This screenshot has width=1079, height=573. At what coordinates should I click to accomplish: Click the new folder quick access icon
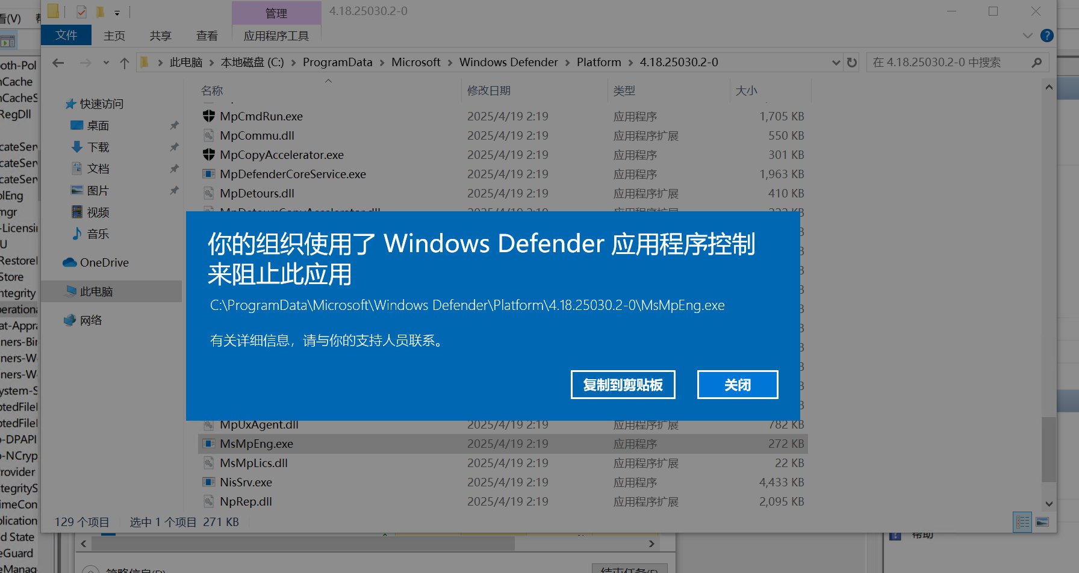100,11
